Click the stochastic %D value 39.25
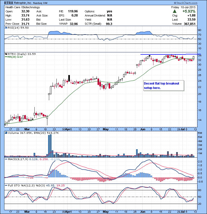Viewport: 207px width, 214px height. pos(61,185)
